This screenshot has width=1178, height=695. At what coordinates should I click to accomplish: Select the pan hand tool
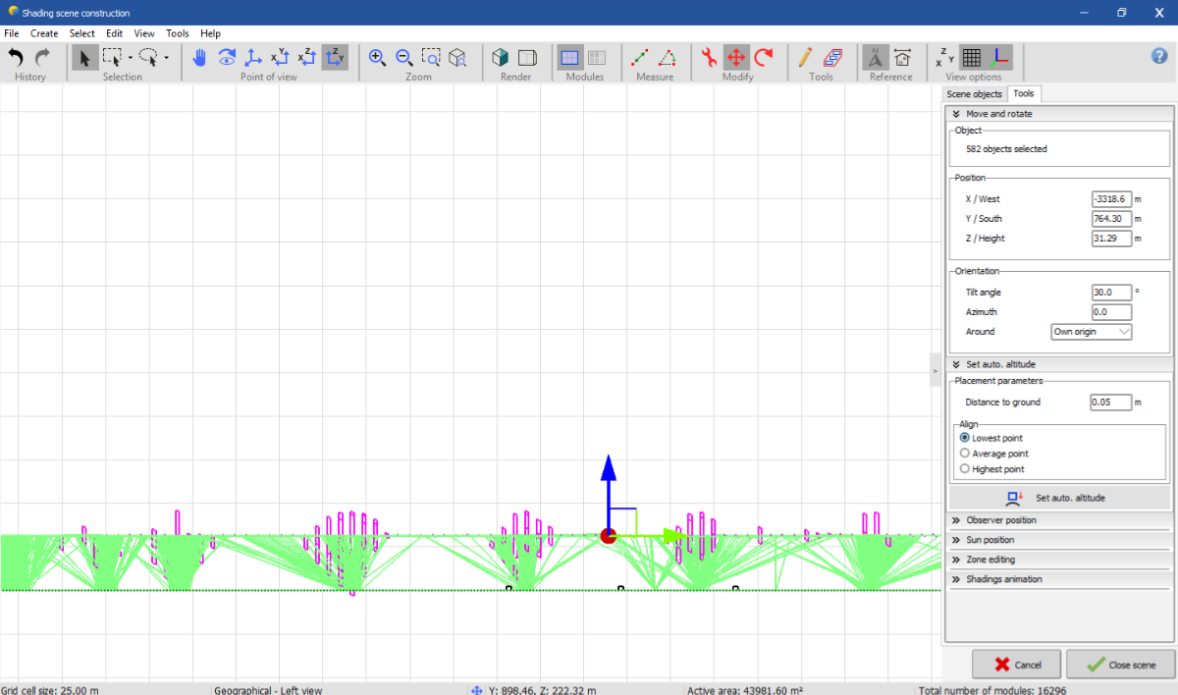(x=199, y=58)
